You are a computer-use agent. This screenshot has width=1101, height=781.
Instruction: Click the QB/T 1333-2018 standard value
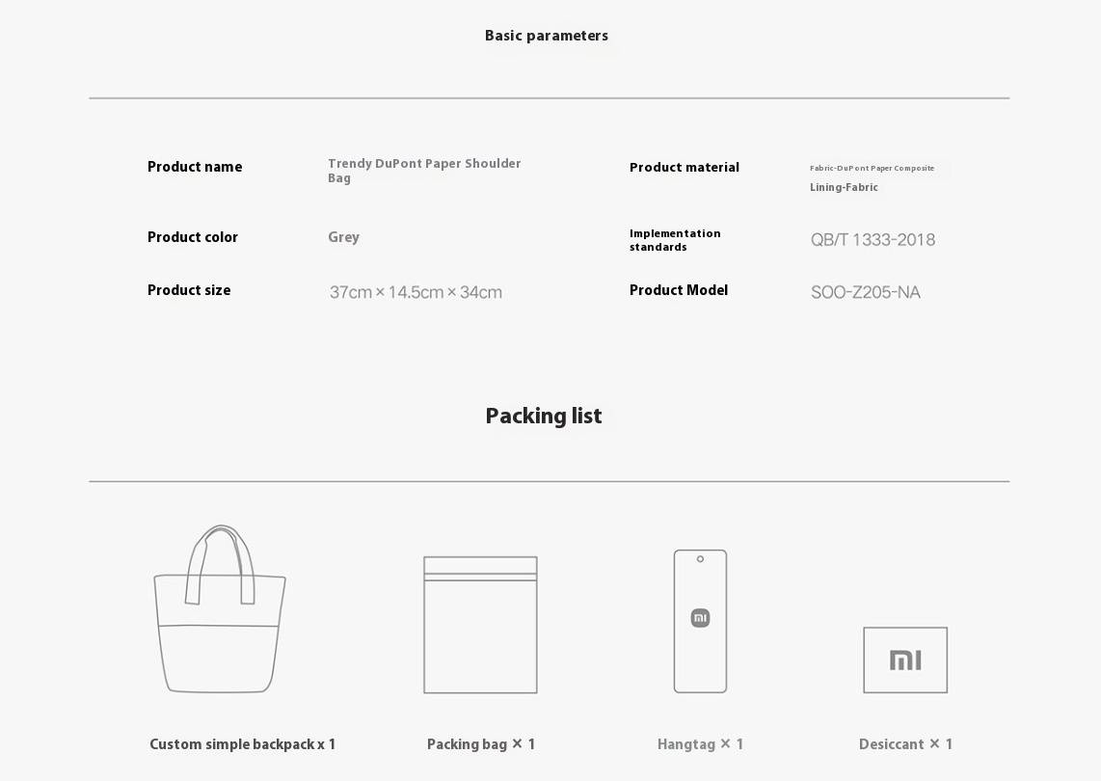[873, 239]
